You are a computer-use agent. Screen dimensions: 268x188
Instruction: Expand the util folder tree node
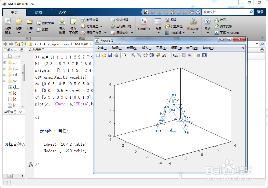coord(5,75)
